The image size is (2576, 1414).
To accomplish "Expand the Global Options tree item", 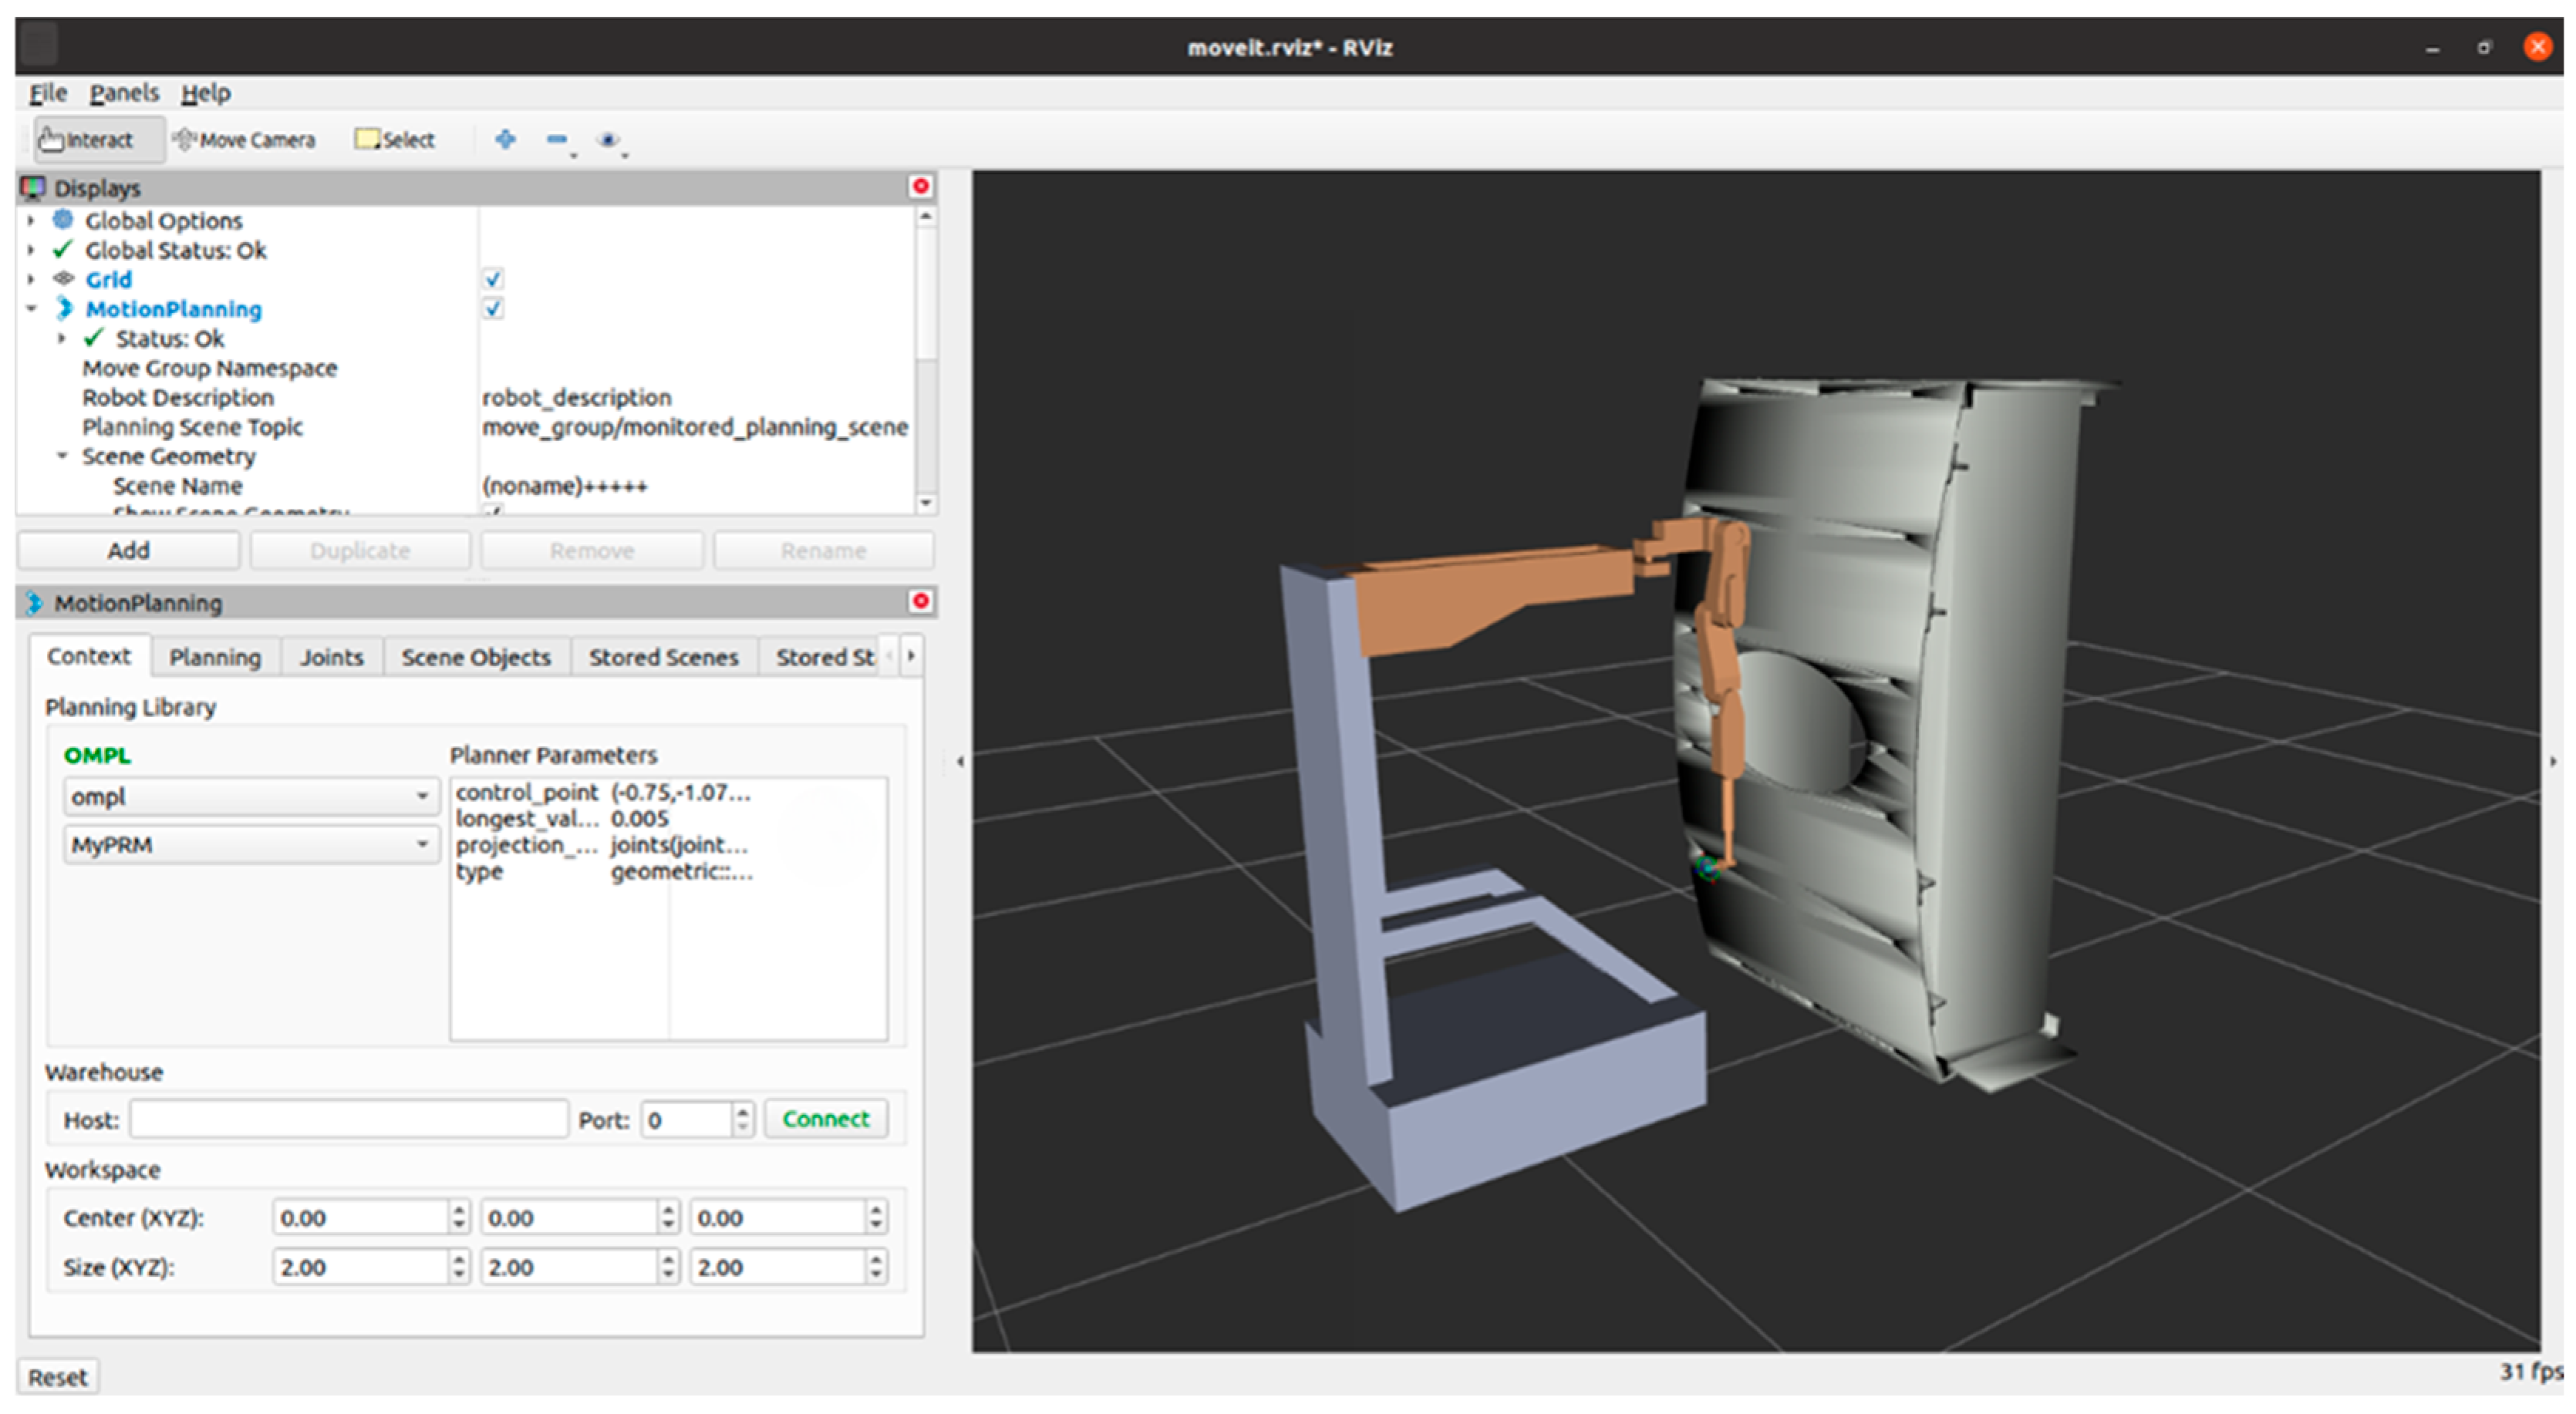I will tap(31, 221).
